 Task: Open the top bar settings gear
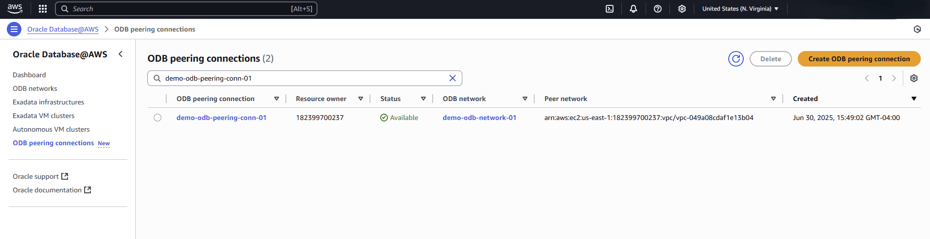(x=682, y=9)
